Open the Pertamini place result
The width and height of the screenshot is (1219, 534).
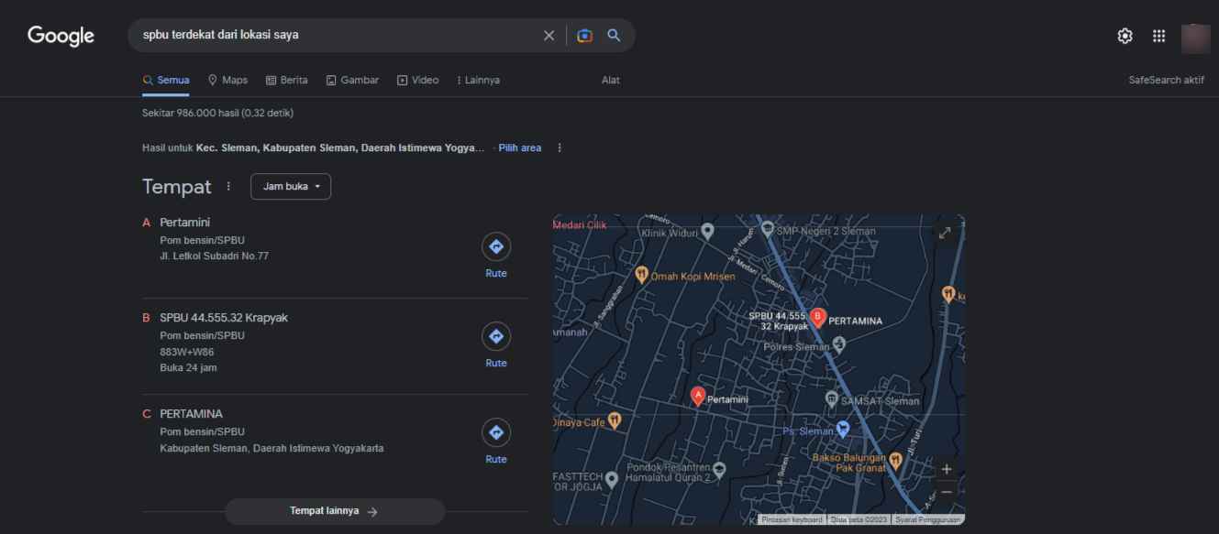click(185, 223)
